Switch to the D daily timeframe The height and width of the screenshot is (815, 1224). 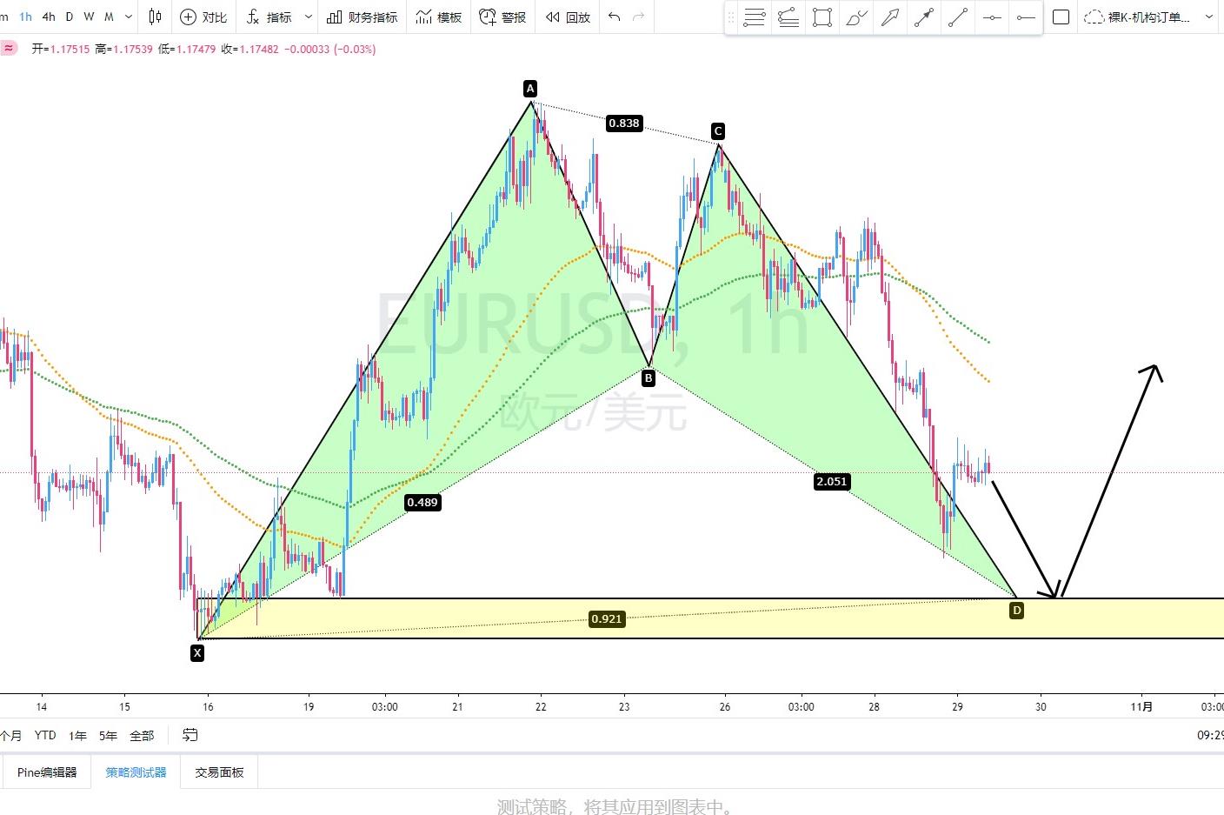pos(70,17)
